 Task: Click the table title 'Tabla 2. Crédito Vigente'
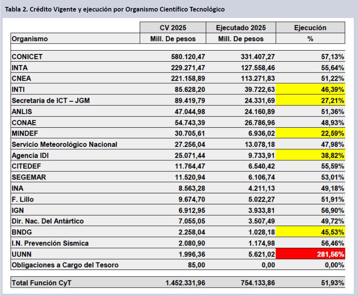pos(114,9)
